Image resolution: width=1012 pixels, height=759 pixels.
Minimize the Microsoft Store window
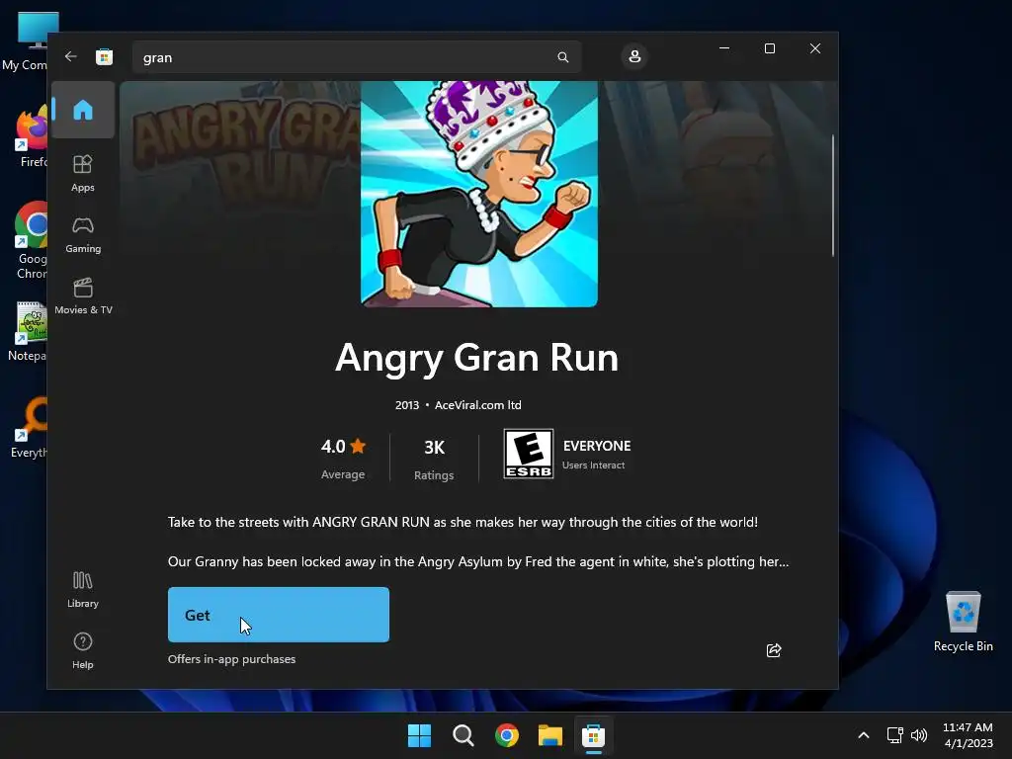point(724,48)
